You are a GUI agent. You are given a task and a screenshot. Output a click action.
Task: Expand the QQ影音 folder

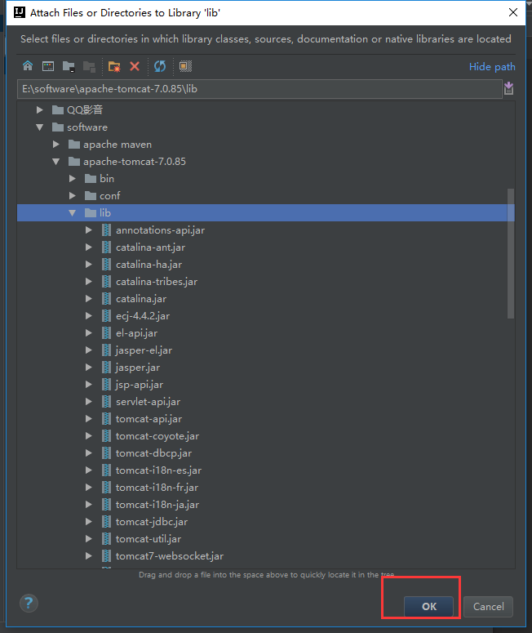pos(39,109)
